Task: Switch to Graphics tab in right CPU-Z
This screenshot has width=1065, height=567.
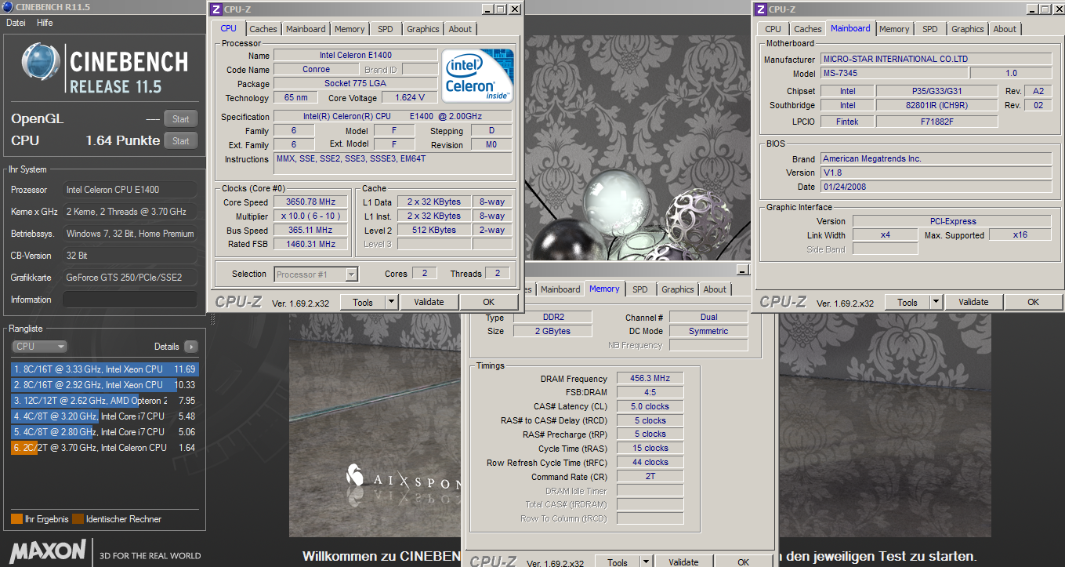Action: [968, 29]
